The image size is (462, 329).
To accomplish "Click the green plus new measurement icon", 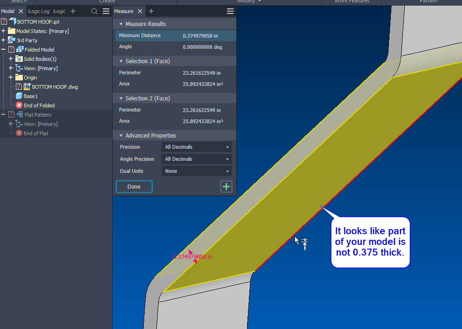I will coord(226,186).
